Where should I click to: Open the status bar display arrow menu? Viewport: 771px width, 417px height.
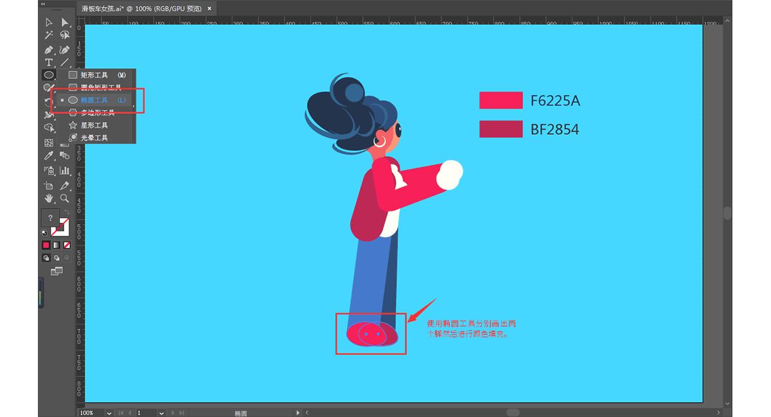[x=297, y=413]
